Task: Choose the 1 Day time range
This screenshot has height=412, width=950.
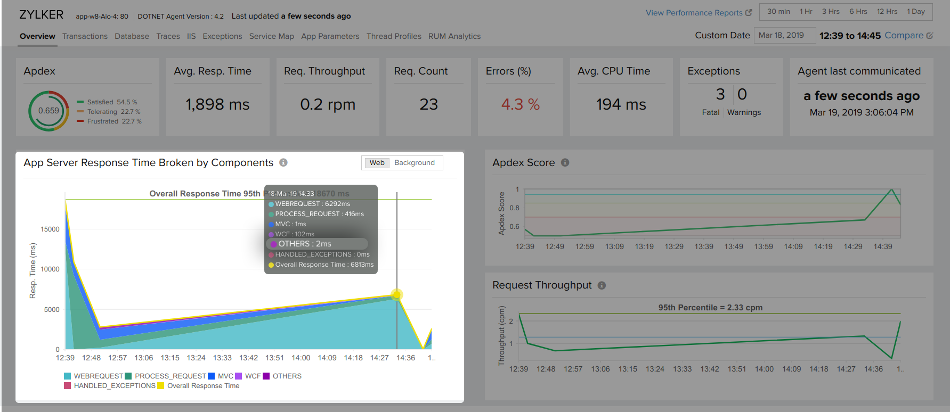Action: (x=916, y=12)
